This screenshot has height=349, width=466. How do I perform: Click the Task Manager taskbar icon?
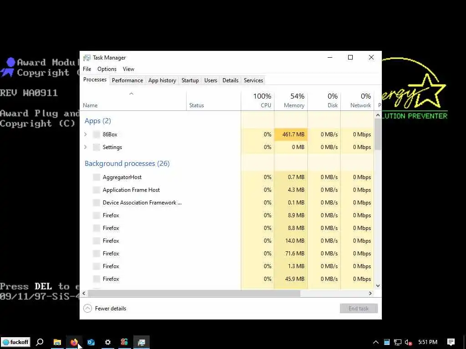click(x=141, y=342)
